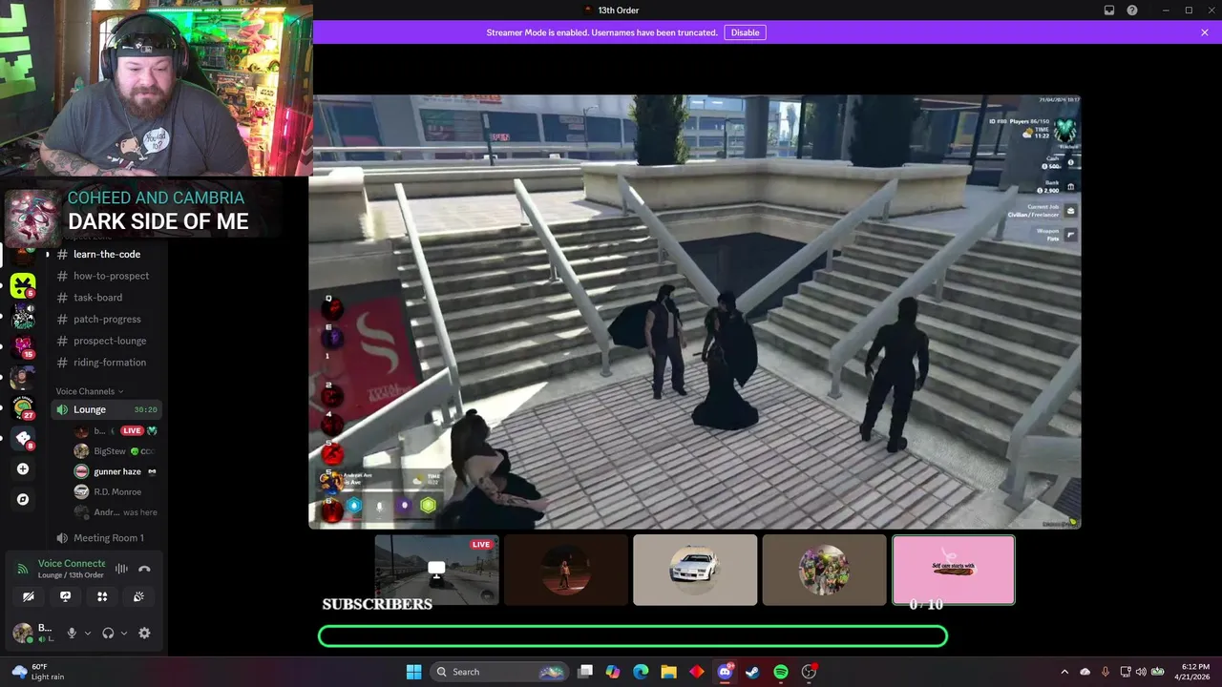Disable Streamer Mode

pos(745,32)
